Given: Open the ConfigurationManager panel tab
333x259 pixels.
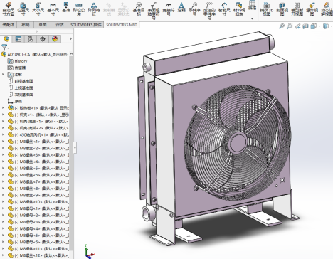Looking at the screenshot, I should coord(31,39).
